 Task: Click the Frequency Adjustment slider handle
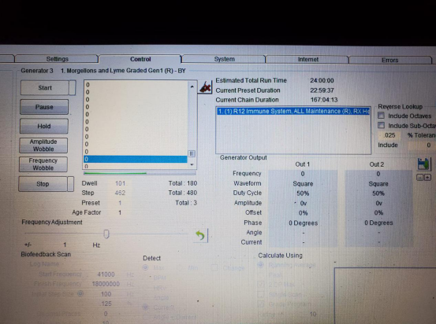click(x=106, y=234)
